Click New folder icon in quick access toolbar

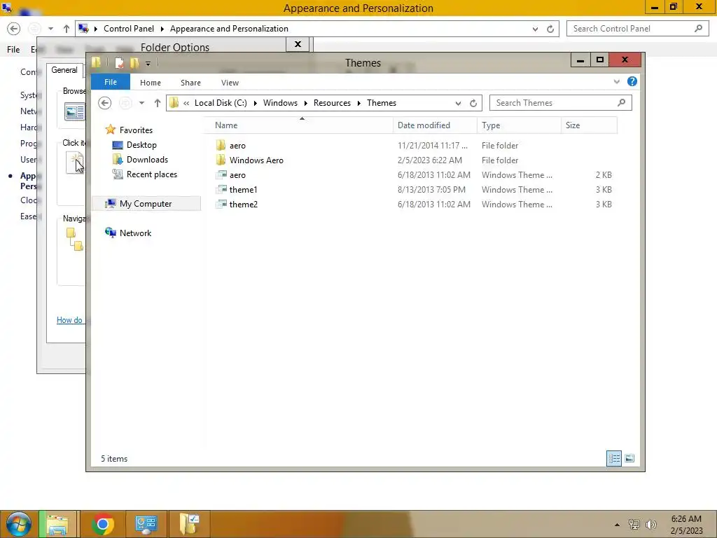(x=134, y=63)
